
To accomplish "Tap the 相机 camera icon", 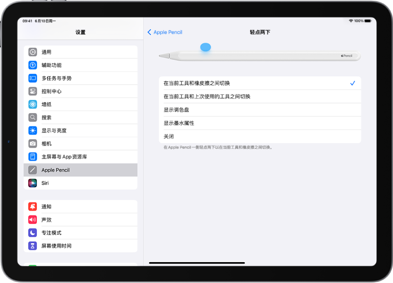I will (32, 144).
